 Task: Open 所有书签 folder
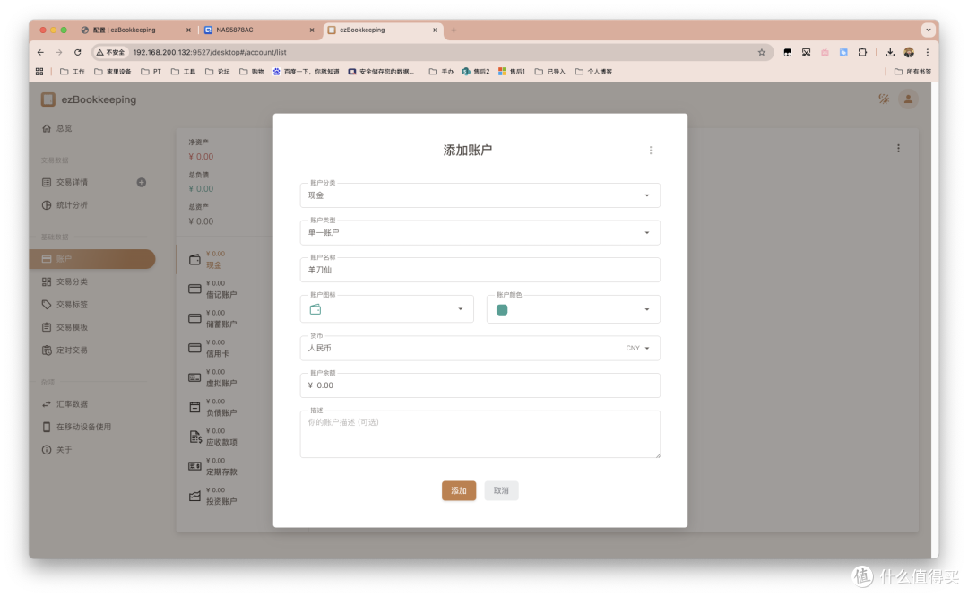pyautogui.click(x=913, y=72)
